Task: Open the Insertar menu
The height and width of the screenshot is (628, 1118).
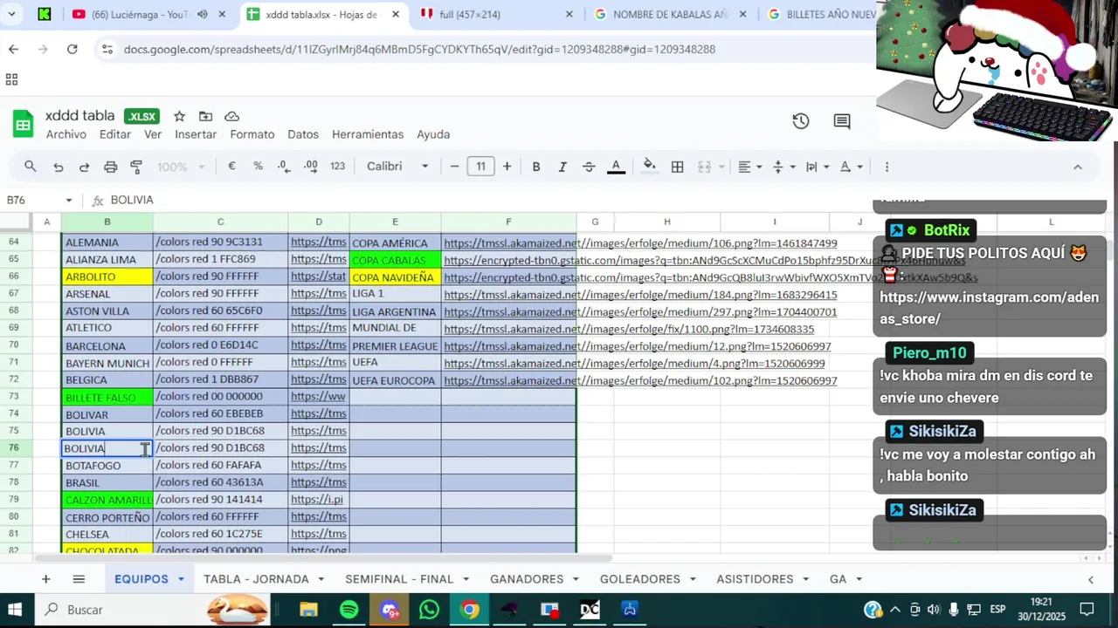Action: [196, 134]
